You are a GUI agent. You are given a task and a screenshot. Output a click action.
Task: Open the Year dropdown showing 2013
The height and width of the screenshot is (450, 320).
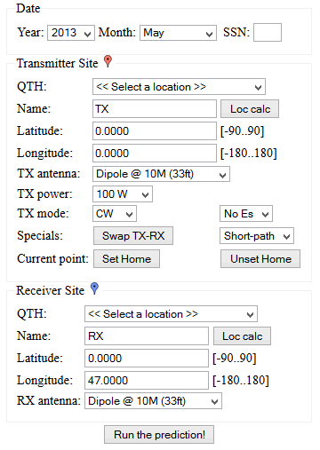pyautogui.click(x=71, y=33)
